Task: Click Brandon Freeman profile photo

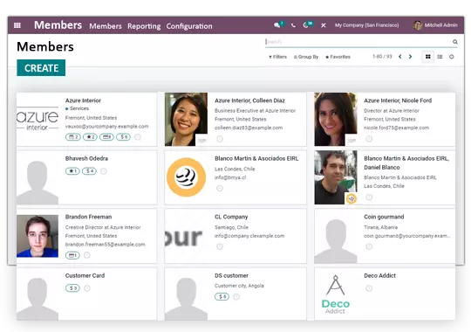Action: click(38, 236)
